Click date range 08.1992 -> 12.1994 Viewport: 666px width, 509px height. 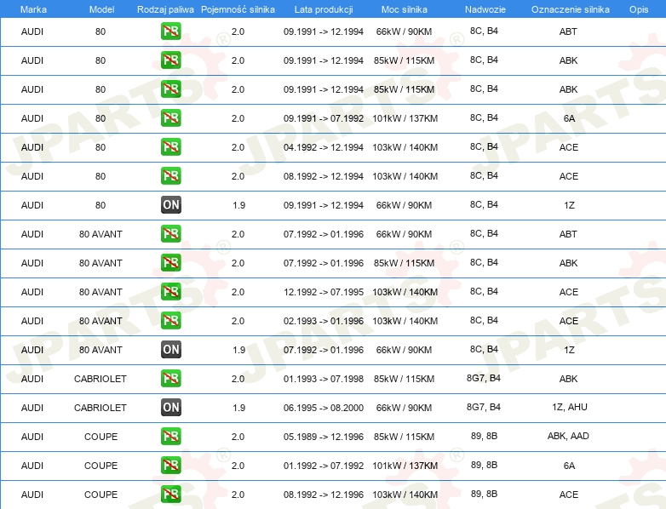tap(324, 176)
